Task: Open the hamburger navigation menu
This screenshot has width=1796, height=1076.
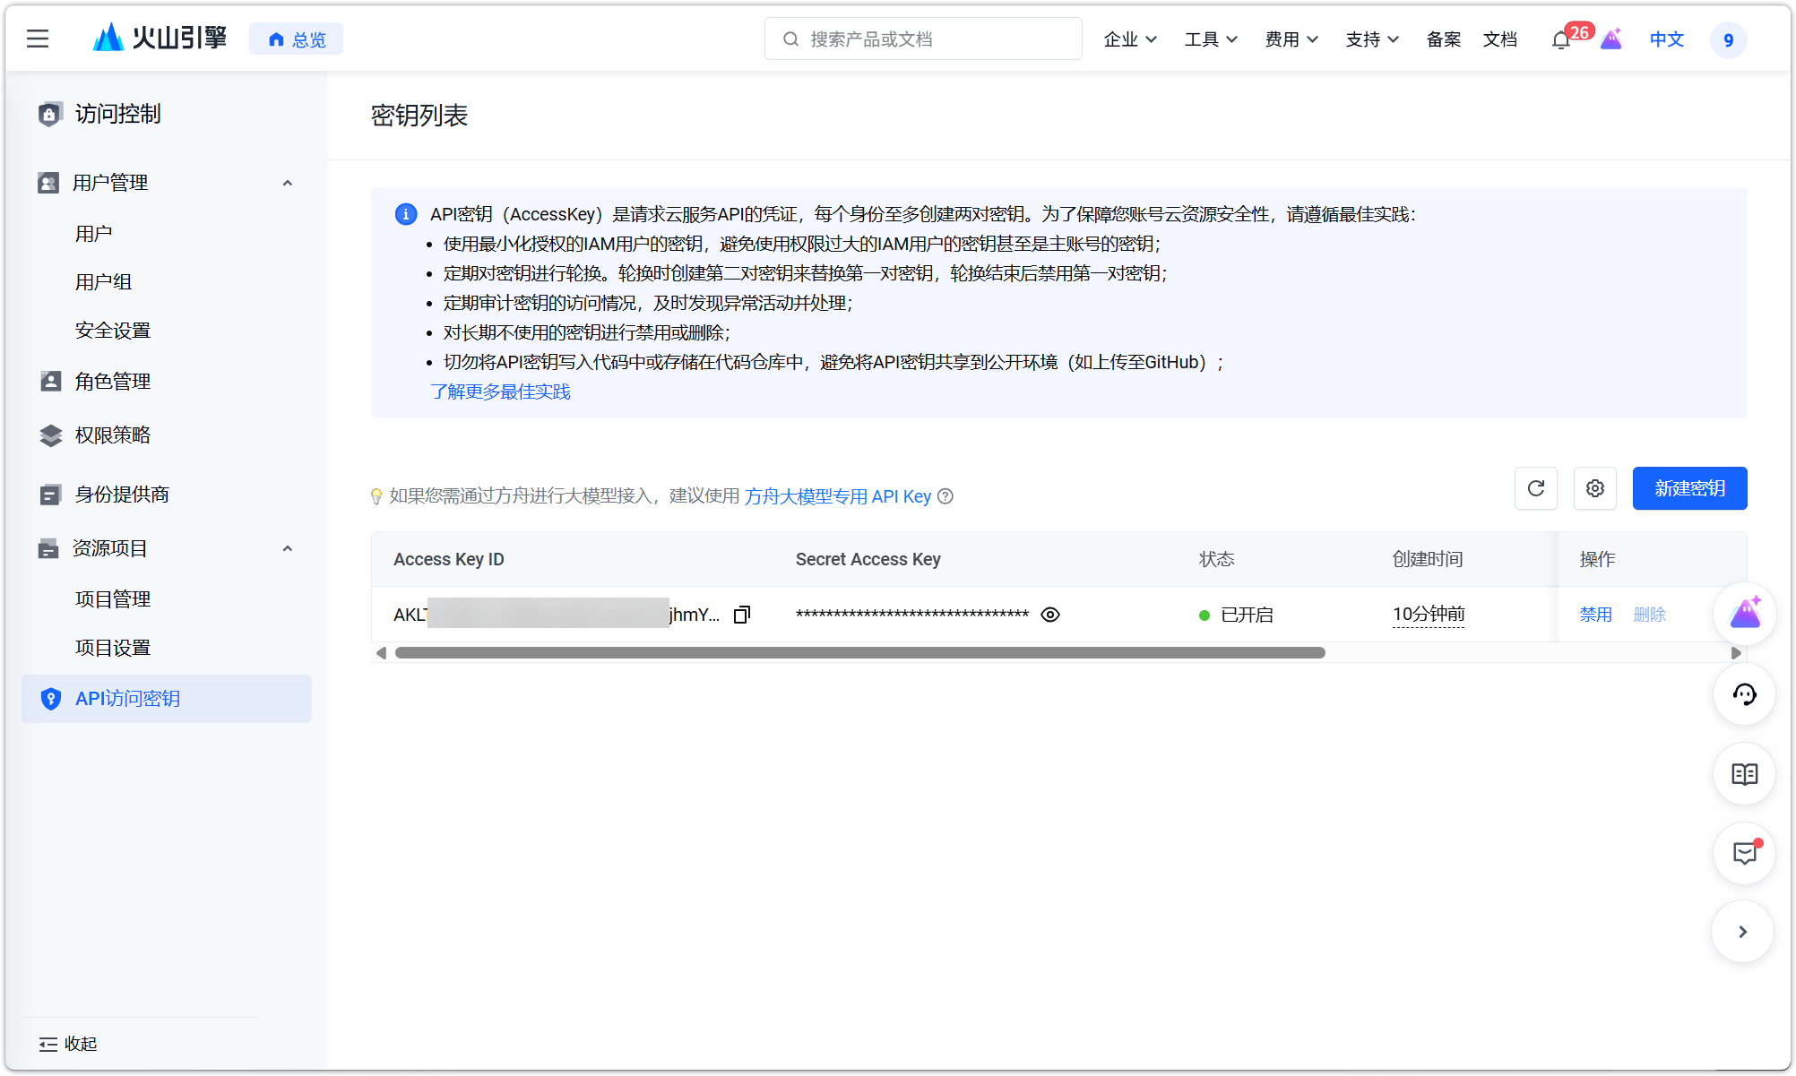Action: [x=37, y=39]
